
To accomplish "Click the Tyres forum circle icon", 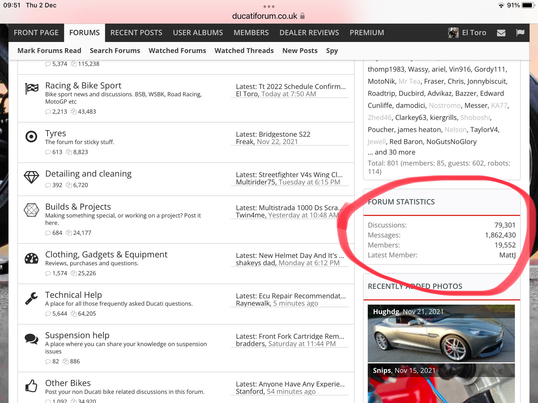I will coord(31,137).
